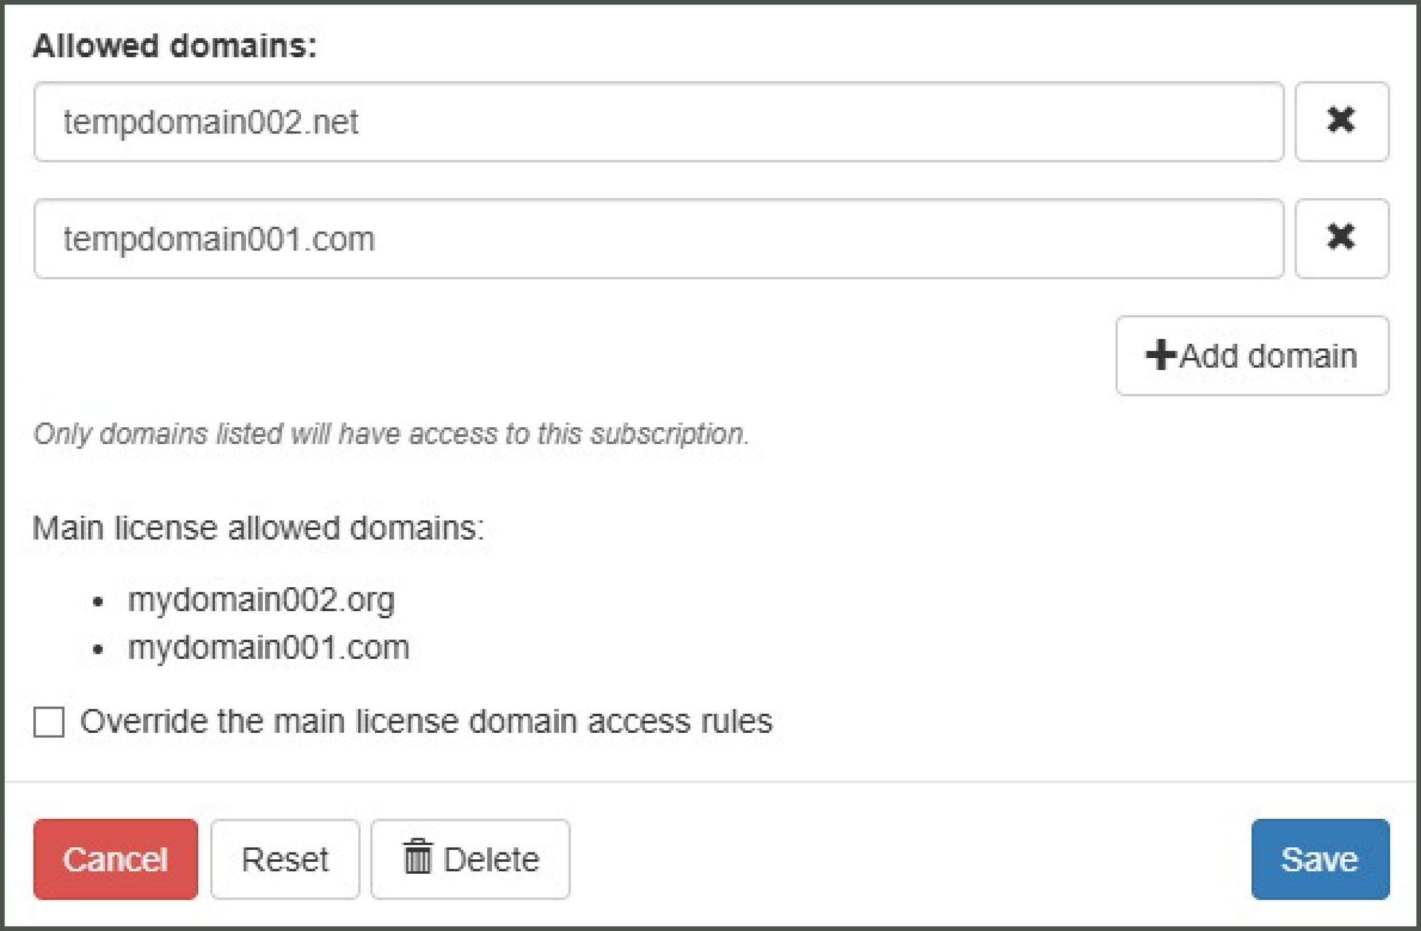Click the bullet point before mydomain001.com
Image resolution: width=1421 pixels, height=931 pixels.
99,649
